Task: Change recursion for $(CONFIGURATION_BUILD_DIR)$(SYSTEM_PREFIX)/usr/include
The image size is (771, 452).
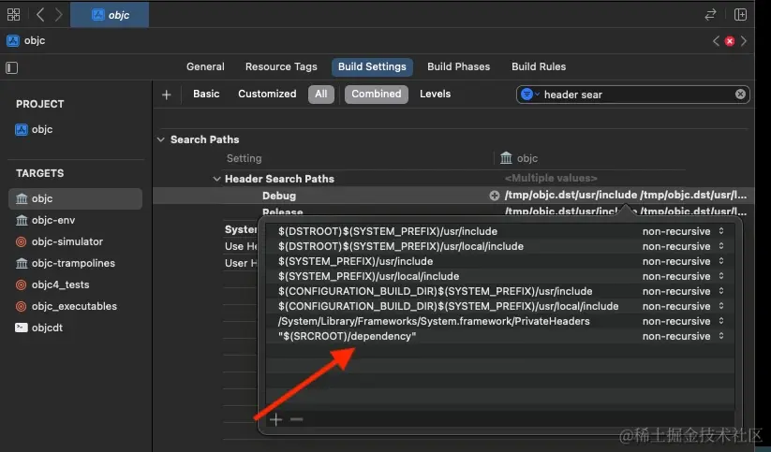Action: pos(683,291)
